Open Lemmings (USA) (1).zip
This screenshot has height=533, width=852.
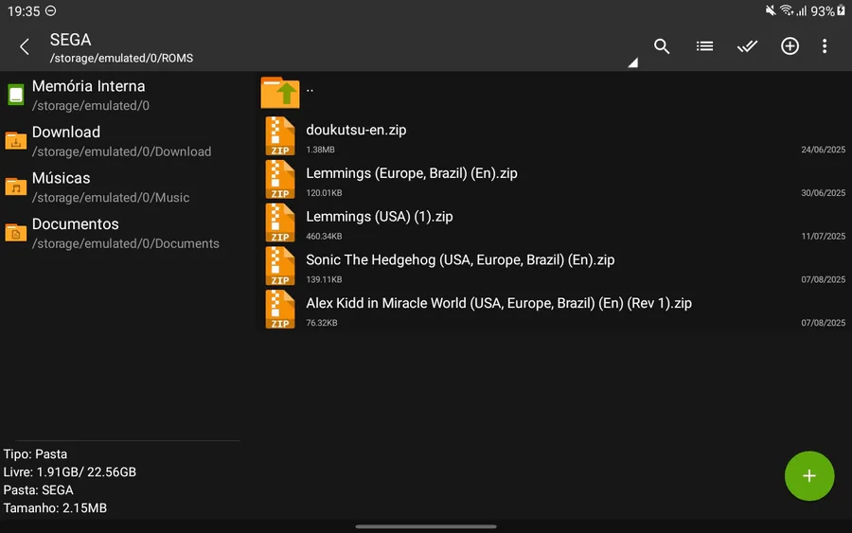380,217
